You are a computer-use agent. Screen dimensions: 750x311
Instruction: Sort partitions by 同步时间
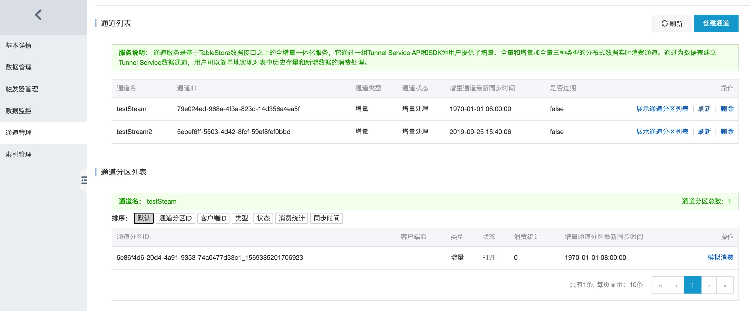(326, 218)
